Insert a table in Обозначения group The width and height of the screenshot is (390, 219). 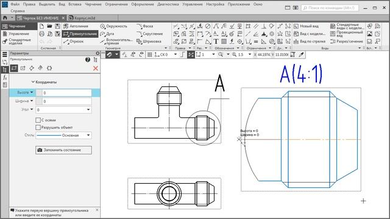tap(224, 41)
